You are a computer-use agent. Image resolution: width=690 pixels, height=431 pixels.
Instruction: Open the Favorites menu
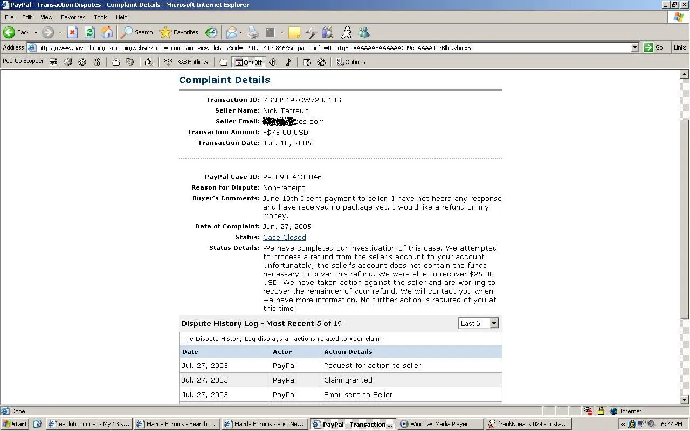[x=73, y=17]
